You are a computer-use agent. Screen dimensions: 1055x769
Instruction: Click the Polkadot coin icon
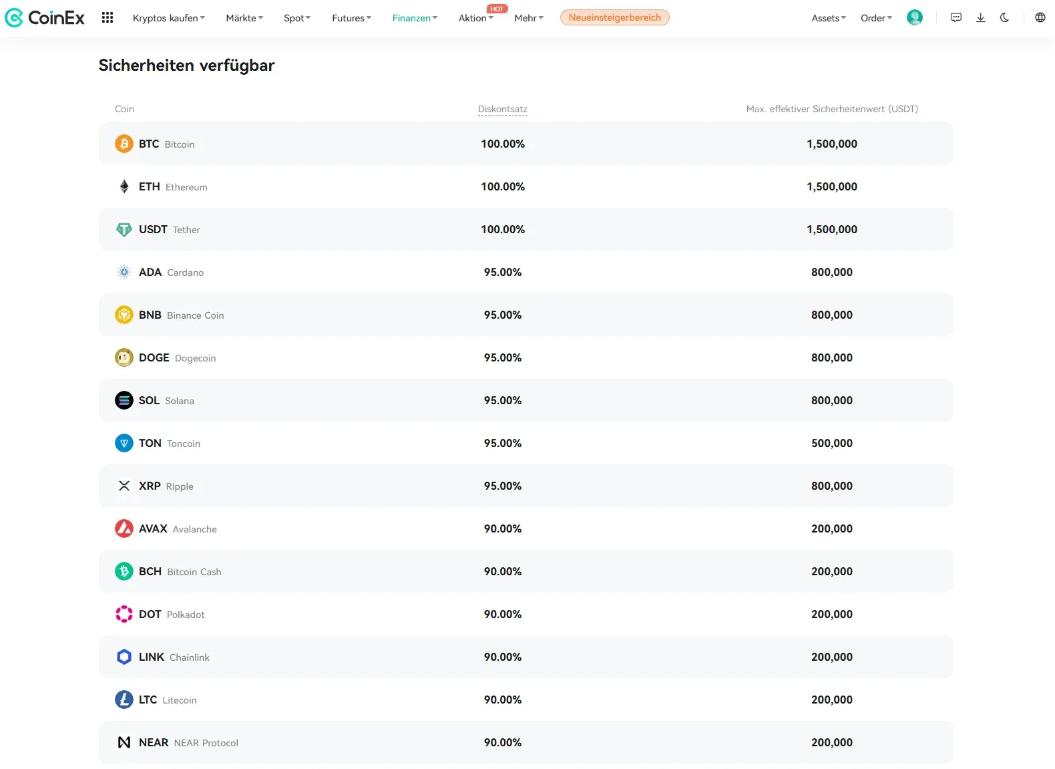pyautogui.click(x=124, y=614)
